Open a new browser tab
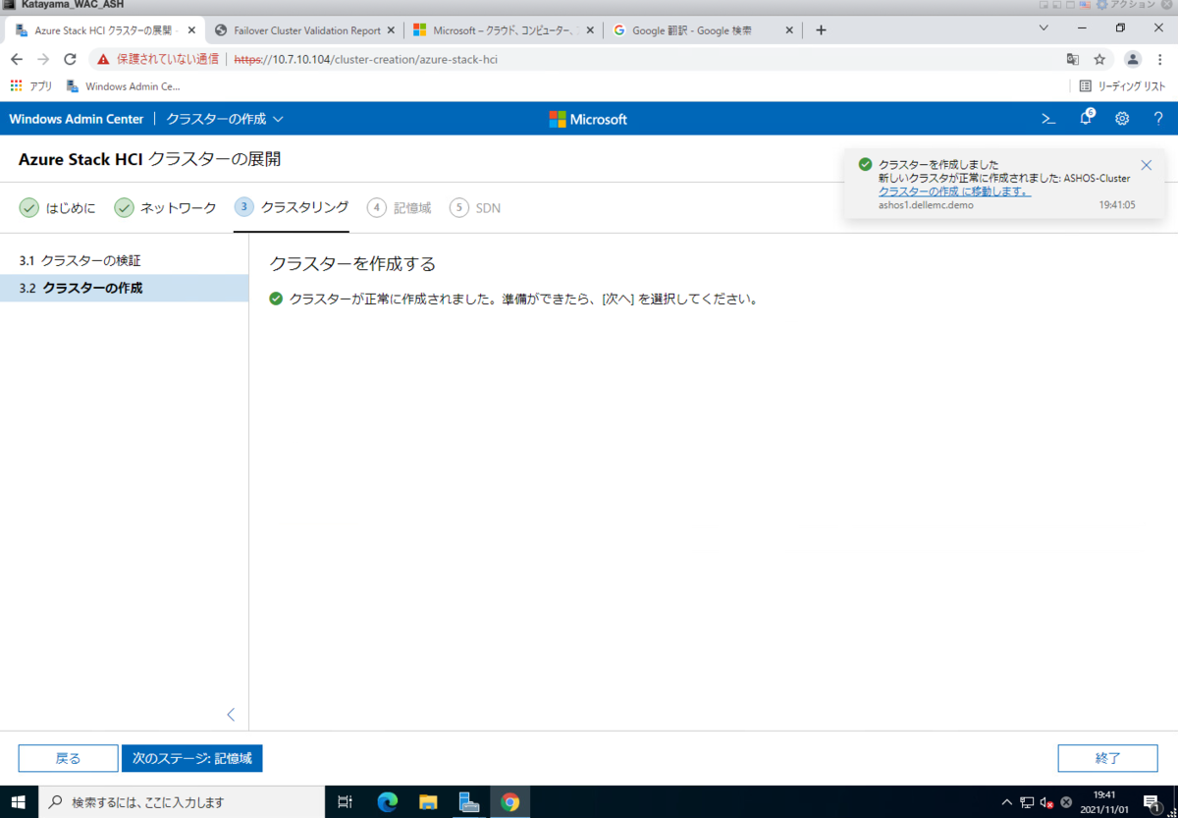 coord(821,30)
